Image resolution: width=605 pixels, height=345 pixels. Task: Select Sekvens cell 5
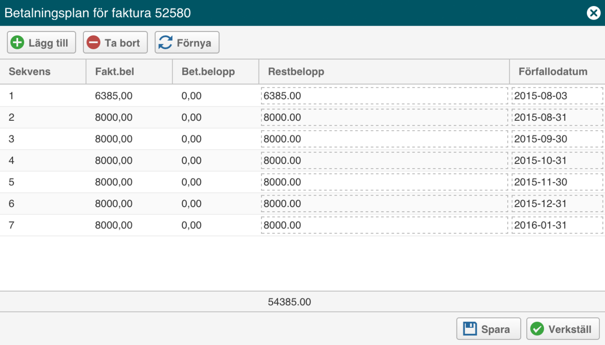[43, 182]
